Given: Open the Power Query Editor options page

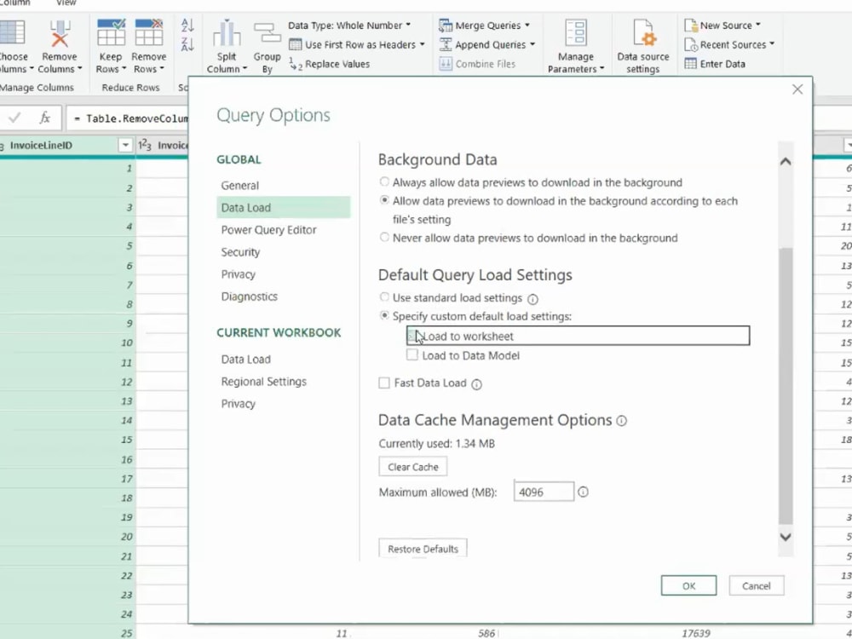Looking at the screenshot, I should coord(268,230).
